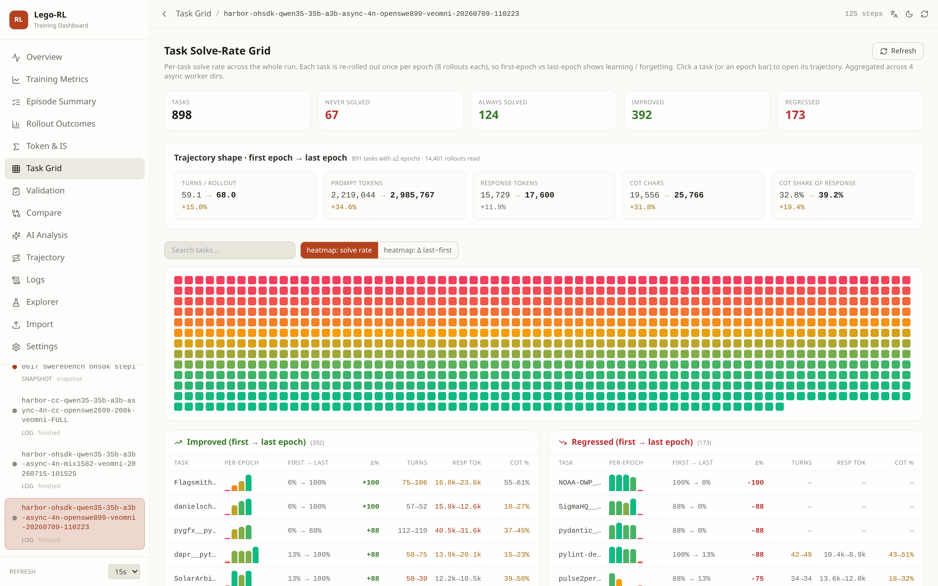Select heatmap: solve rate mode
Viewport: 938px width, 586px height.
click(339, 250)
